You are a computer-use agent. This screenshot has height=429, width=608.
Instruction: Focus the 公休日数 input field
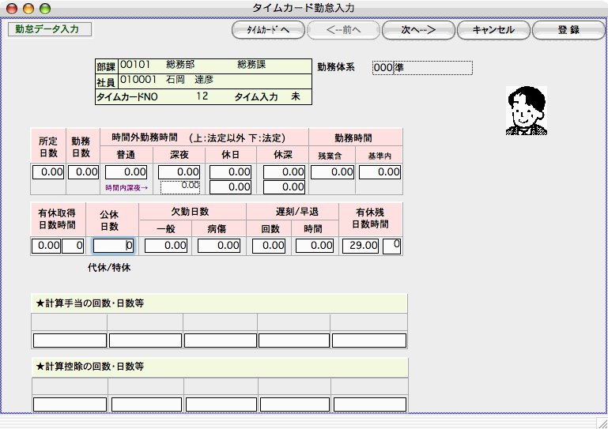(x=114, y=246)
